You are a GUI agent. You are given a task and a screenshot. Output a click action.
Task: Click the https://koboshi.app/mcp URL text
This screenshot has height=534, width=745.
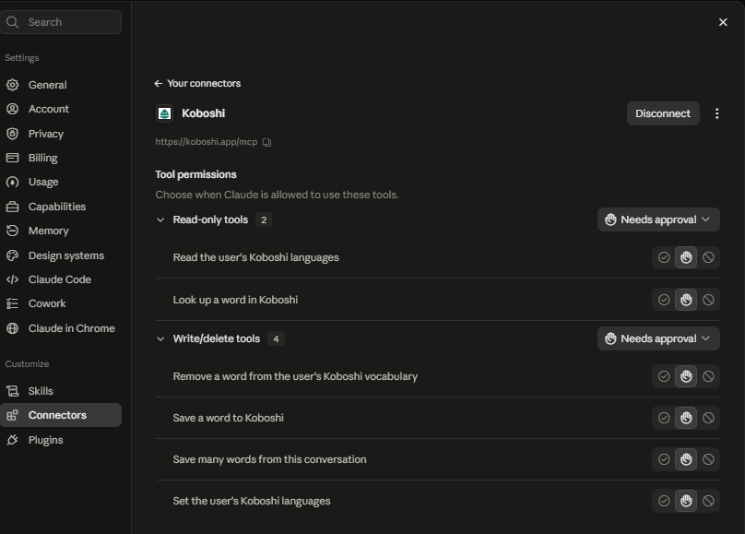[207, 142]
